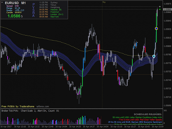Click the NewYork 09:05 AM session row
172x129 pixels.
coord(49,17)
